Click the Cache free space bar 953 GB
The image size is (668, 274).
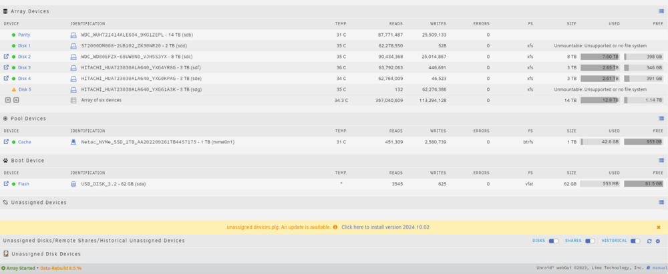[x=643, y=142]
